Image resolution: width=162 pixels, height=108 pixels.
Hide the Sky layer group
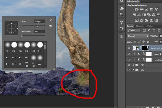pos(129,70)
